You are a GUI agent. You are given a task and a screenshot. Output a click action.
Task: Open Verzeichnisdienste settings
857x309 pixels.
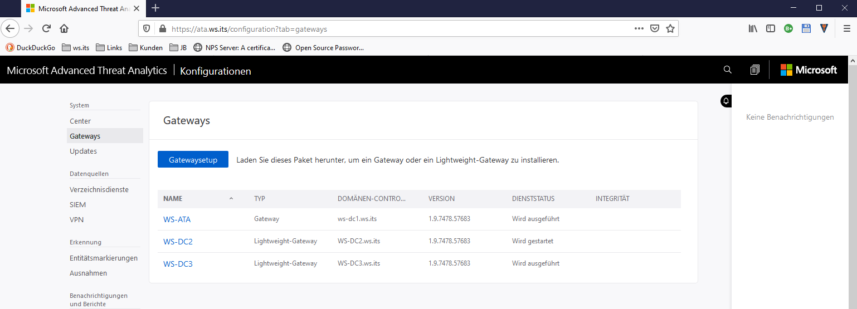click(99, 189)
